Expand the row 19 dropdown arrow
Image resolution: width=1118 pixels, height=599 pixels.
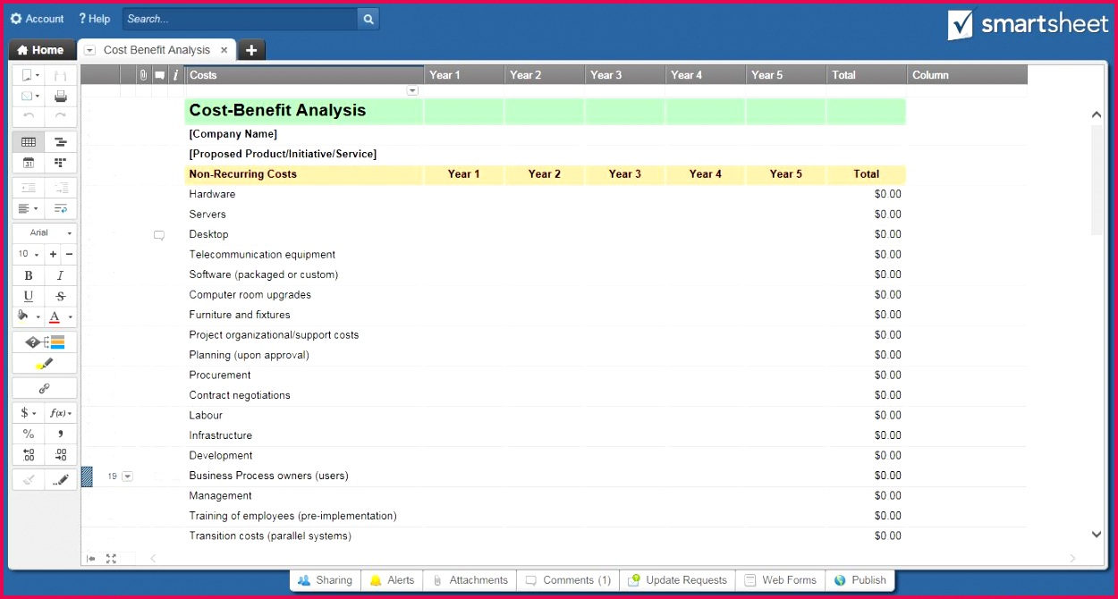(x=126, y=477)
